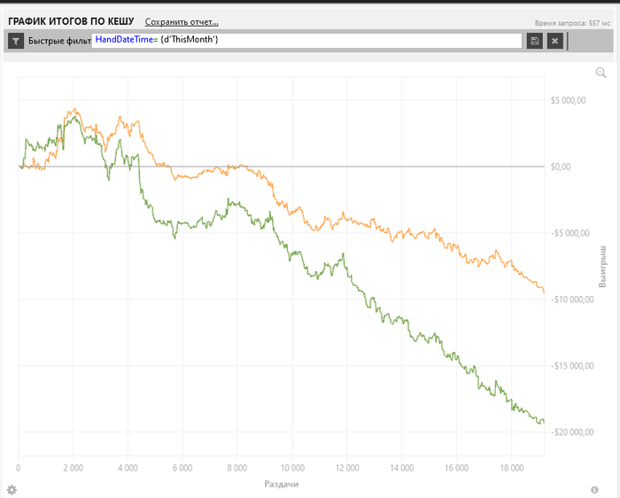Click the '14 000' x-axis label
620x498 pixels.
tap(402, 469)
